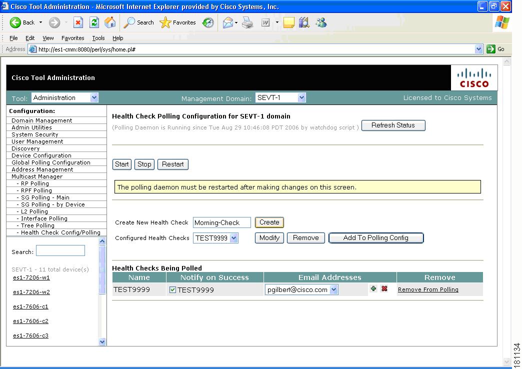Click the Mail envelope icon
Screen dimensions: 522x369
(228, 22)
